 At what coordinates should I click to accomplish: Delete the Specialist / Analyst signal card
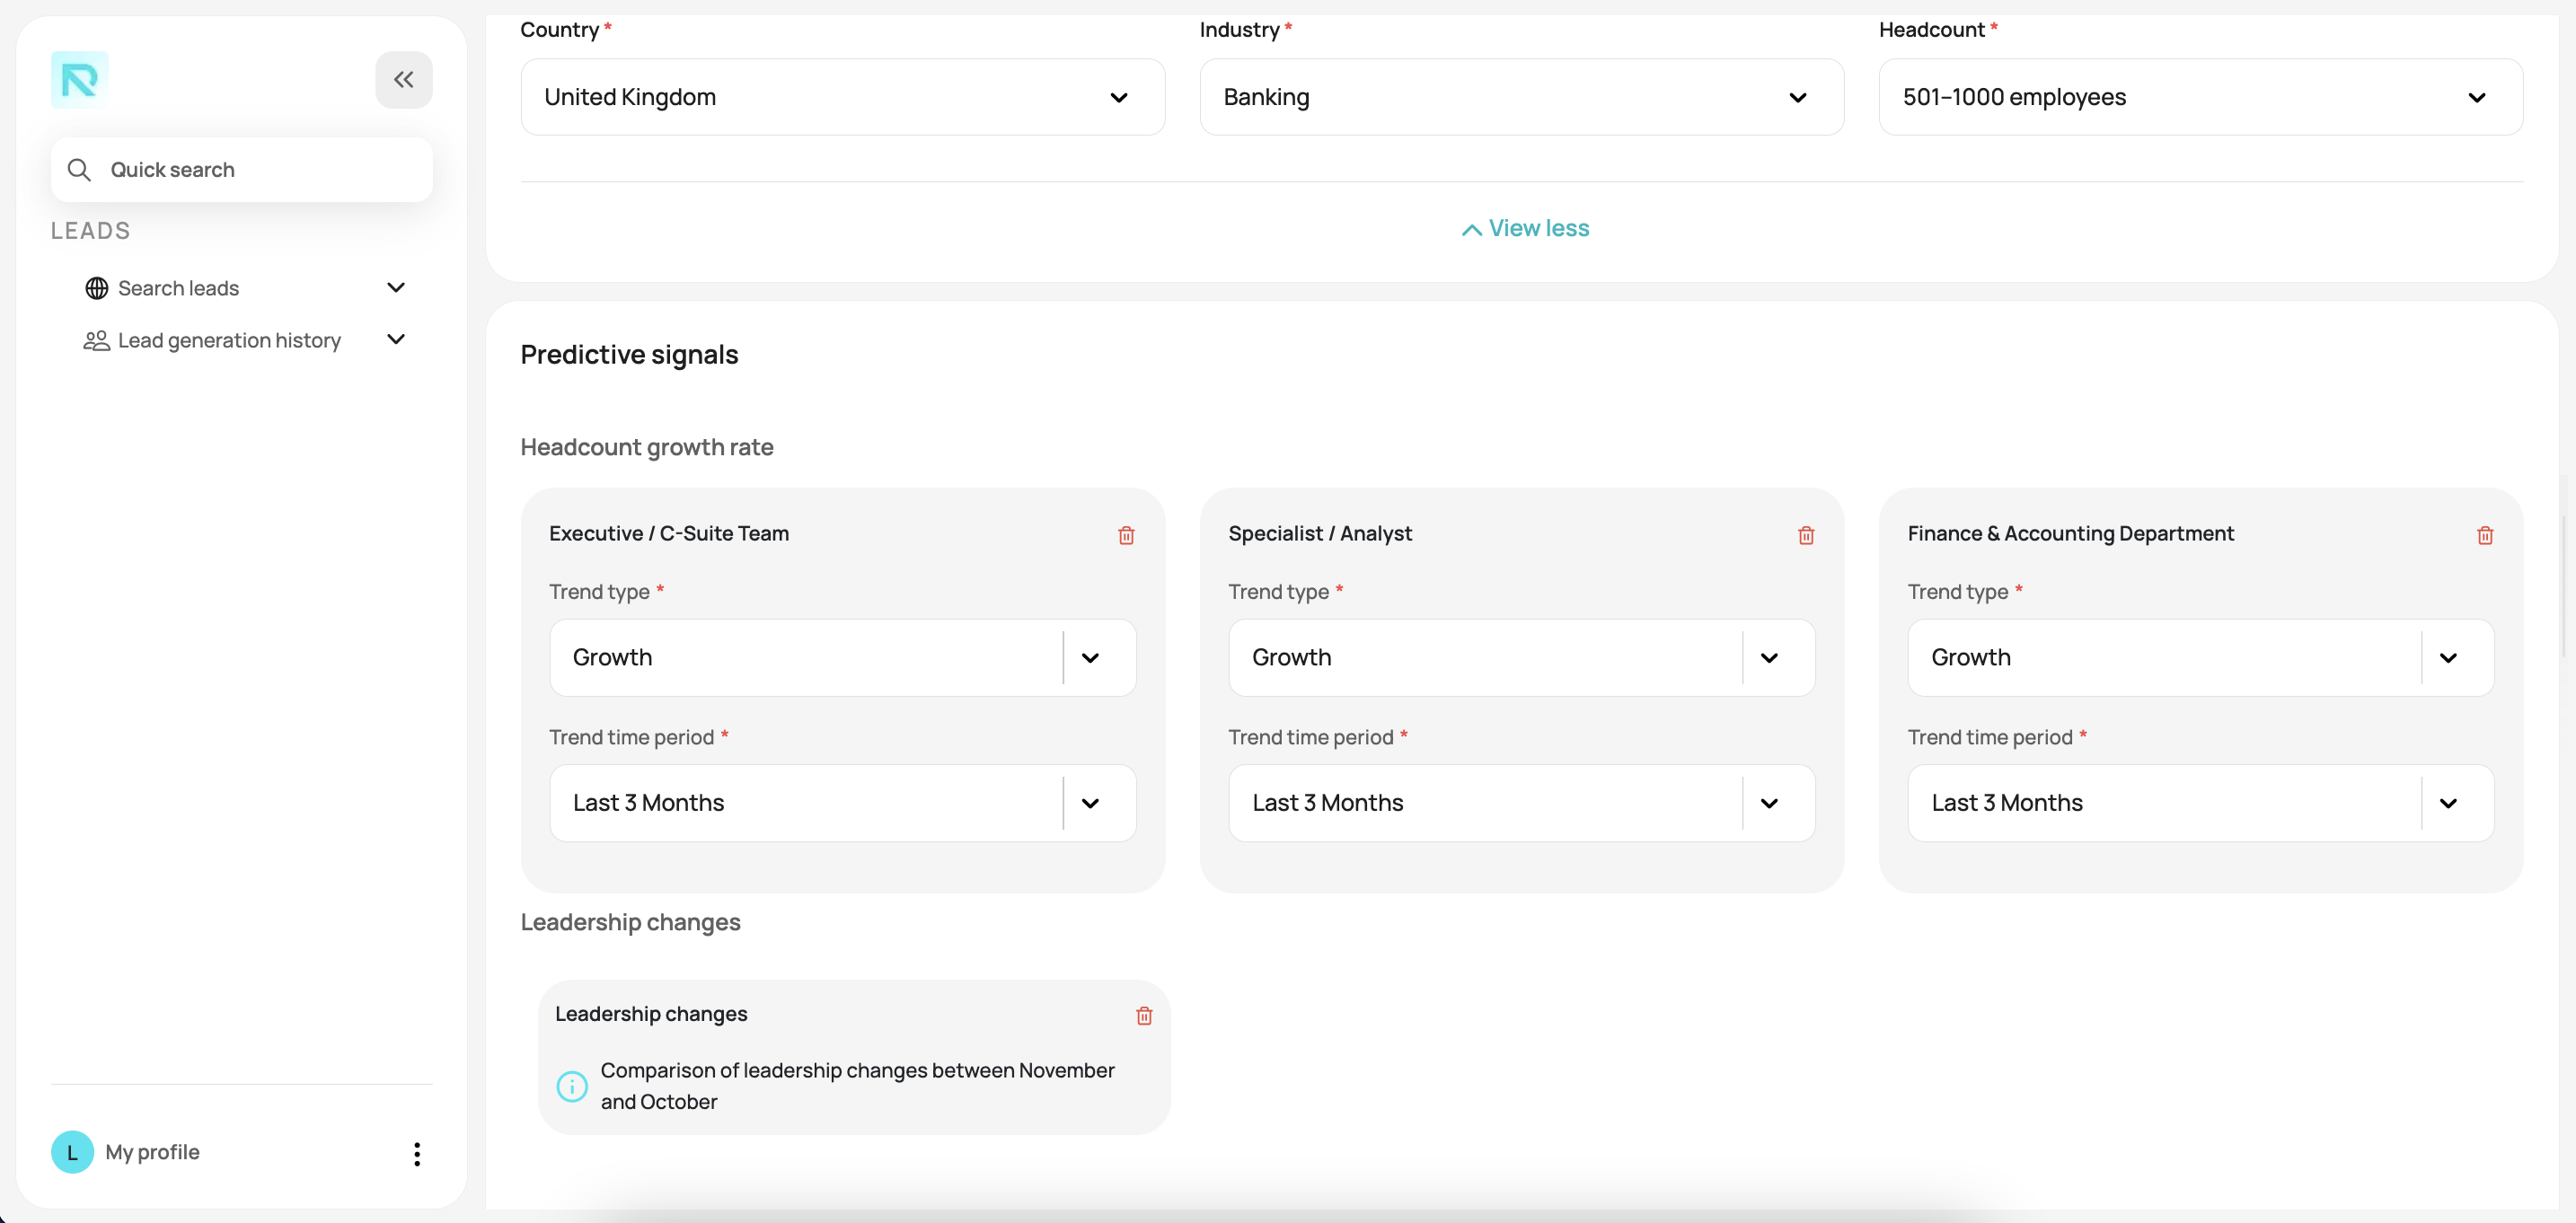pyautogui.click(x=1805, y=535)
